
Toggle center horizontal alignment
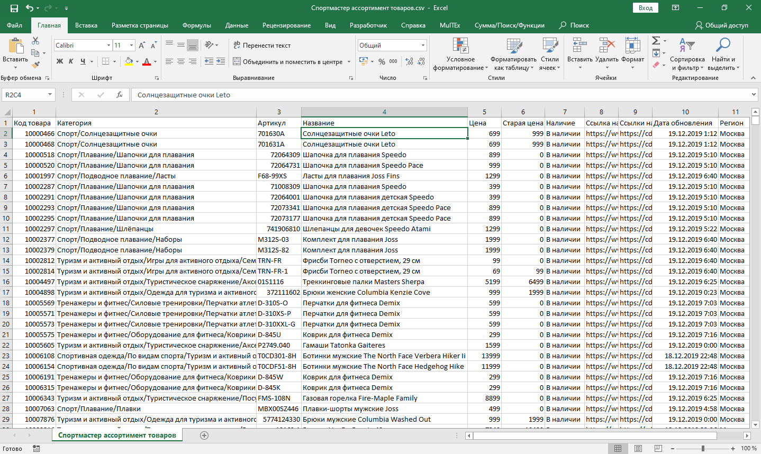coord(181,62)
